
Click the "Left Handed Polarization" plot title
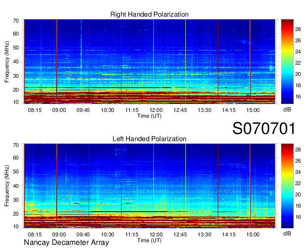click(149, 139)
